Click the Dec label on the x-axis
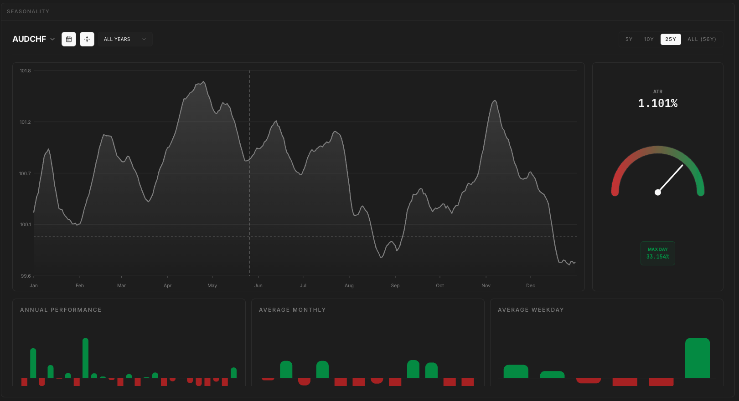Image resolution: width=739 pixels, height=401 pixels. (x=531, y=286)
